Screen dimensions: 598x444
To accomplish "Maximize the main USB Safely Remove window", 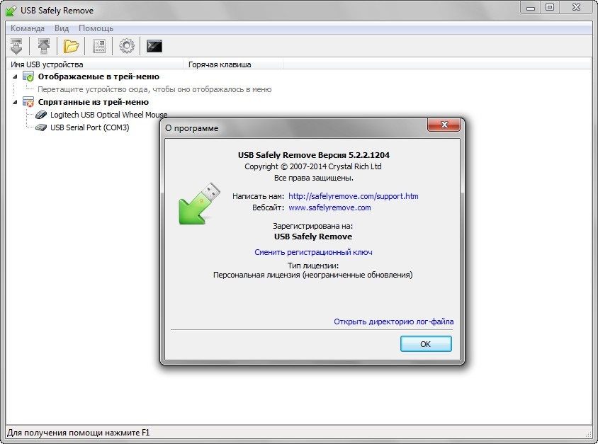I will pos(550,8).
